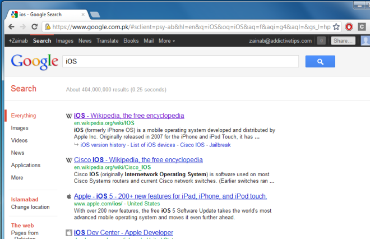Filter results by Everything in sidebar
The width and height of the screenshot is (370, 239).
click(x=24, y=116)
